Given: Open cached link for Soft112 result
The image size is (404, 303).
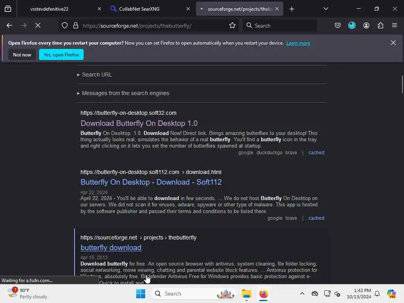Looking at the screenshot, I should 316,218.
